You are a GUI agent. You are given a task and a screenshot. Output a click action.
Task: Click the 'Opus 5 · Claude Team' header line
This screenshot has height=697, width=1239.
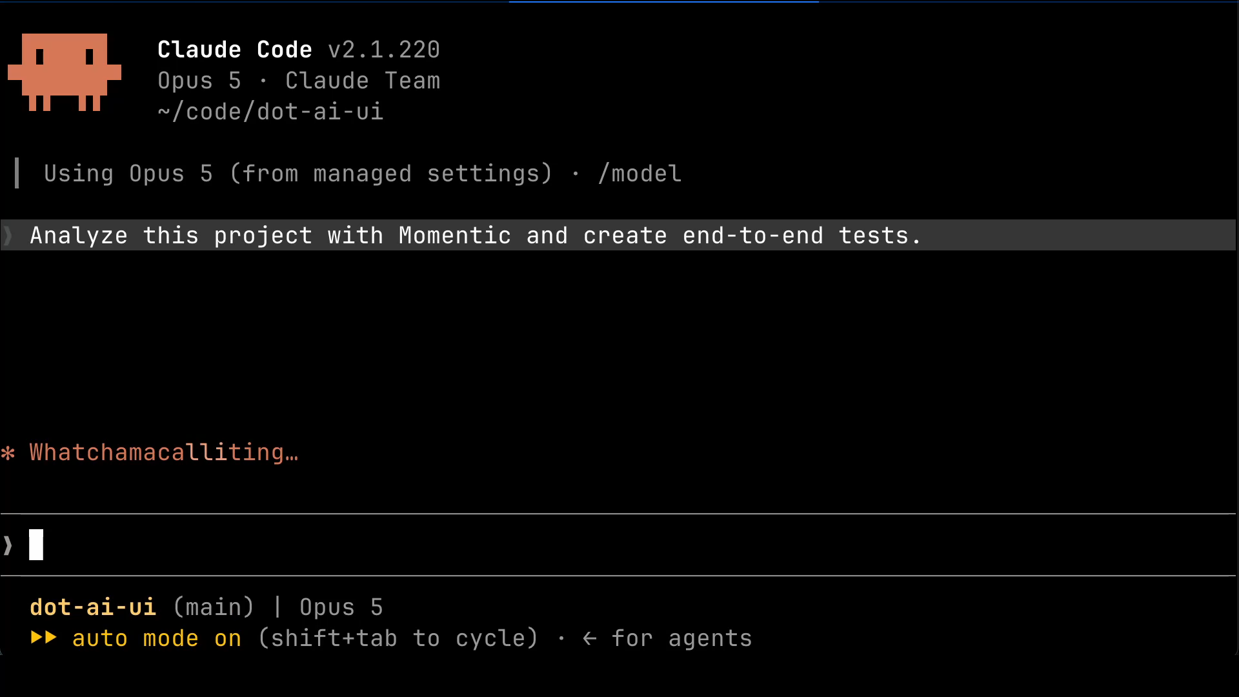pos(299,81)
